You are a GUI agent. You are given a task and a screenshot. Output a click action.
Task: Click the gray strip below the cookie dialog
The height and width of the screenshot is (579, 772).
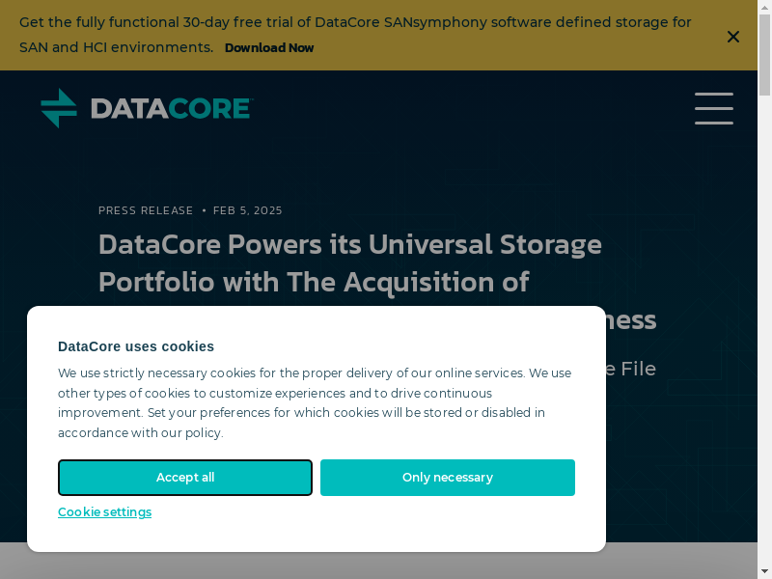[x=386, y=566]
